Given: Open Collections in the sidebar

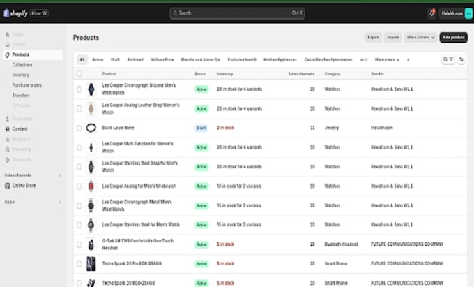Looking at the screenshot, I should pyautogui.click(x=22, y=65).
